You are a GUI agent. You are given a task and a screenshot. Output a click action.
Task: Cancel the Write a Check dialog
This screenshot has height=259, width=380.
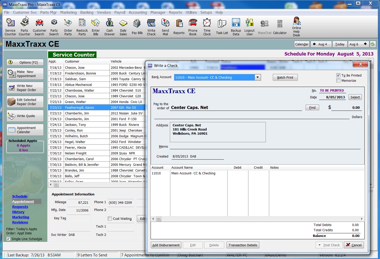click(354, 245)
